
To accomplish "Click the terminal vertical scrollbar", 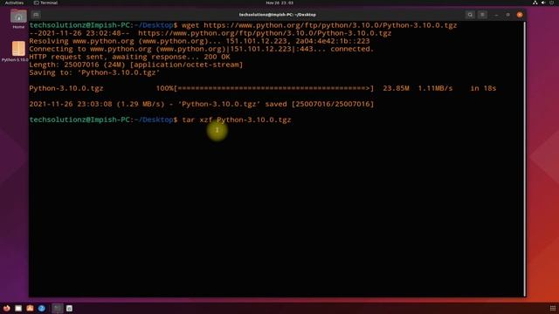I will tap(524, 159).
